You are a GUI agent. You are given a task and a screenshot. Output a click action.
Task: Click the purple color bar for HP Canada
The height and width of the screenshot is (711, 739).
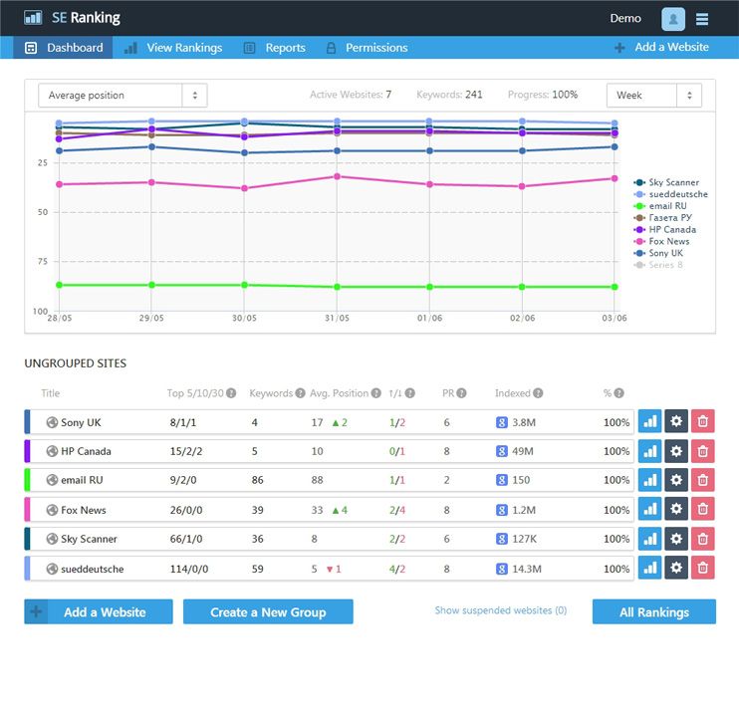point(27,451)
